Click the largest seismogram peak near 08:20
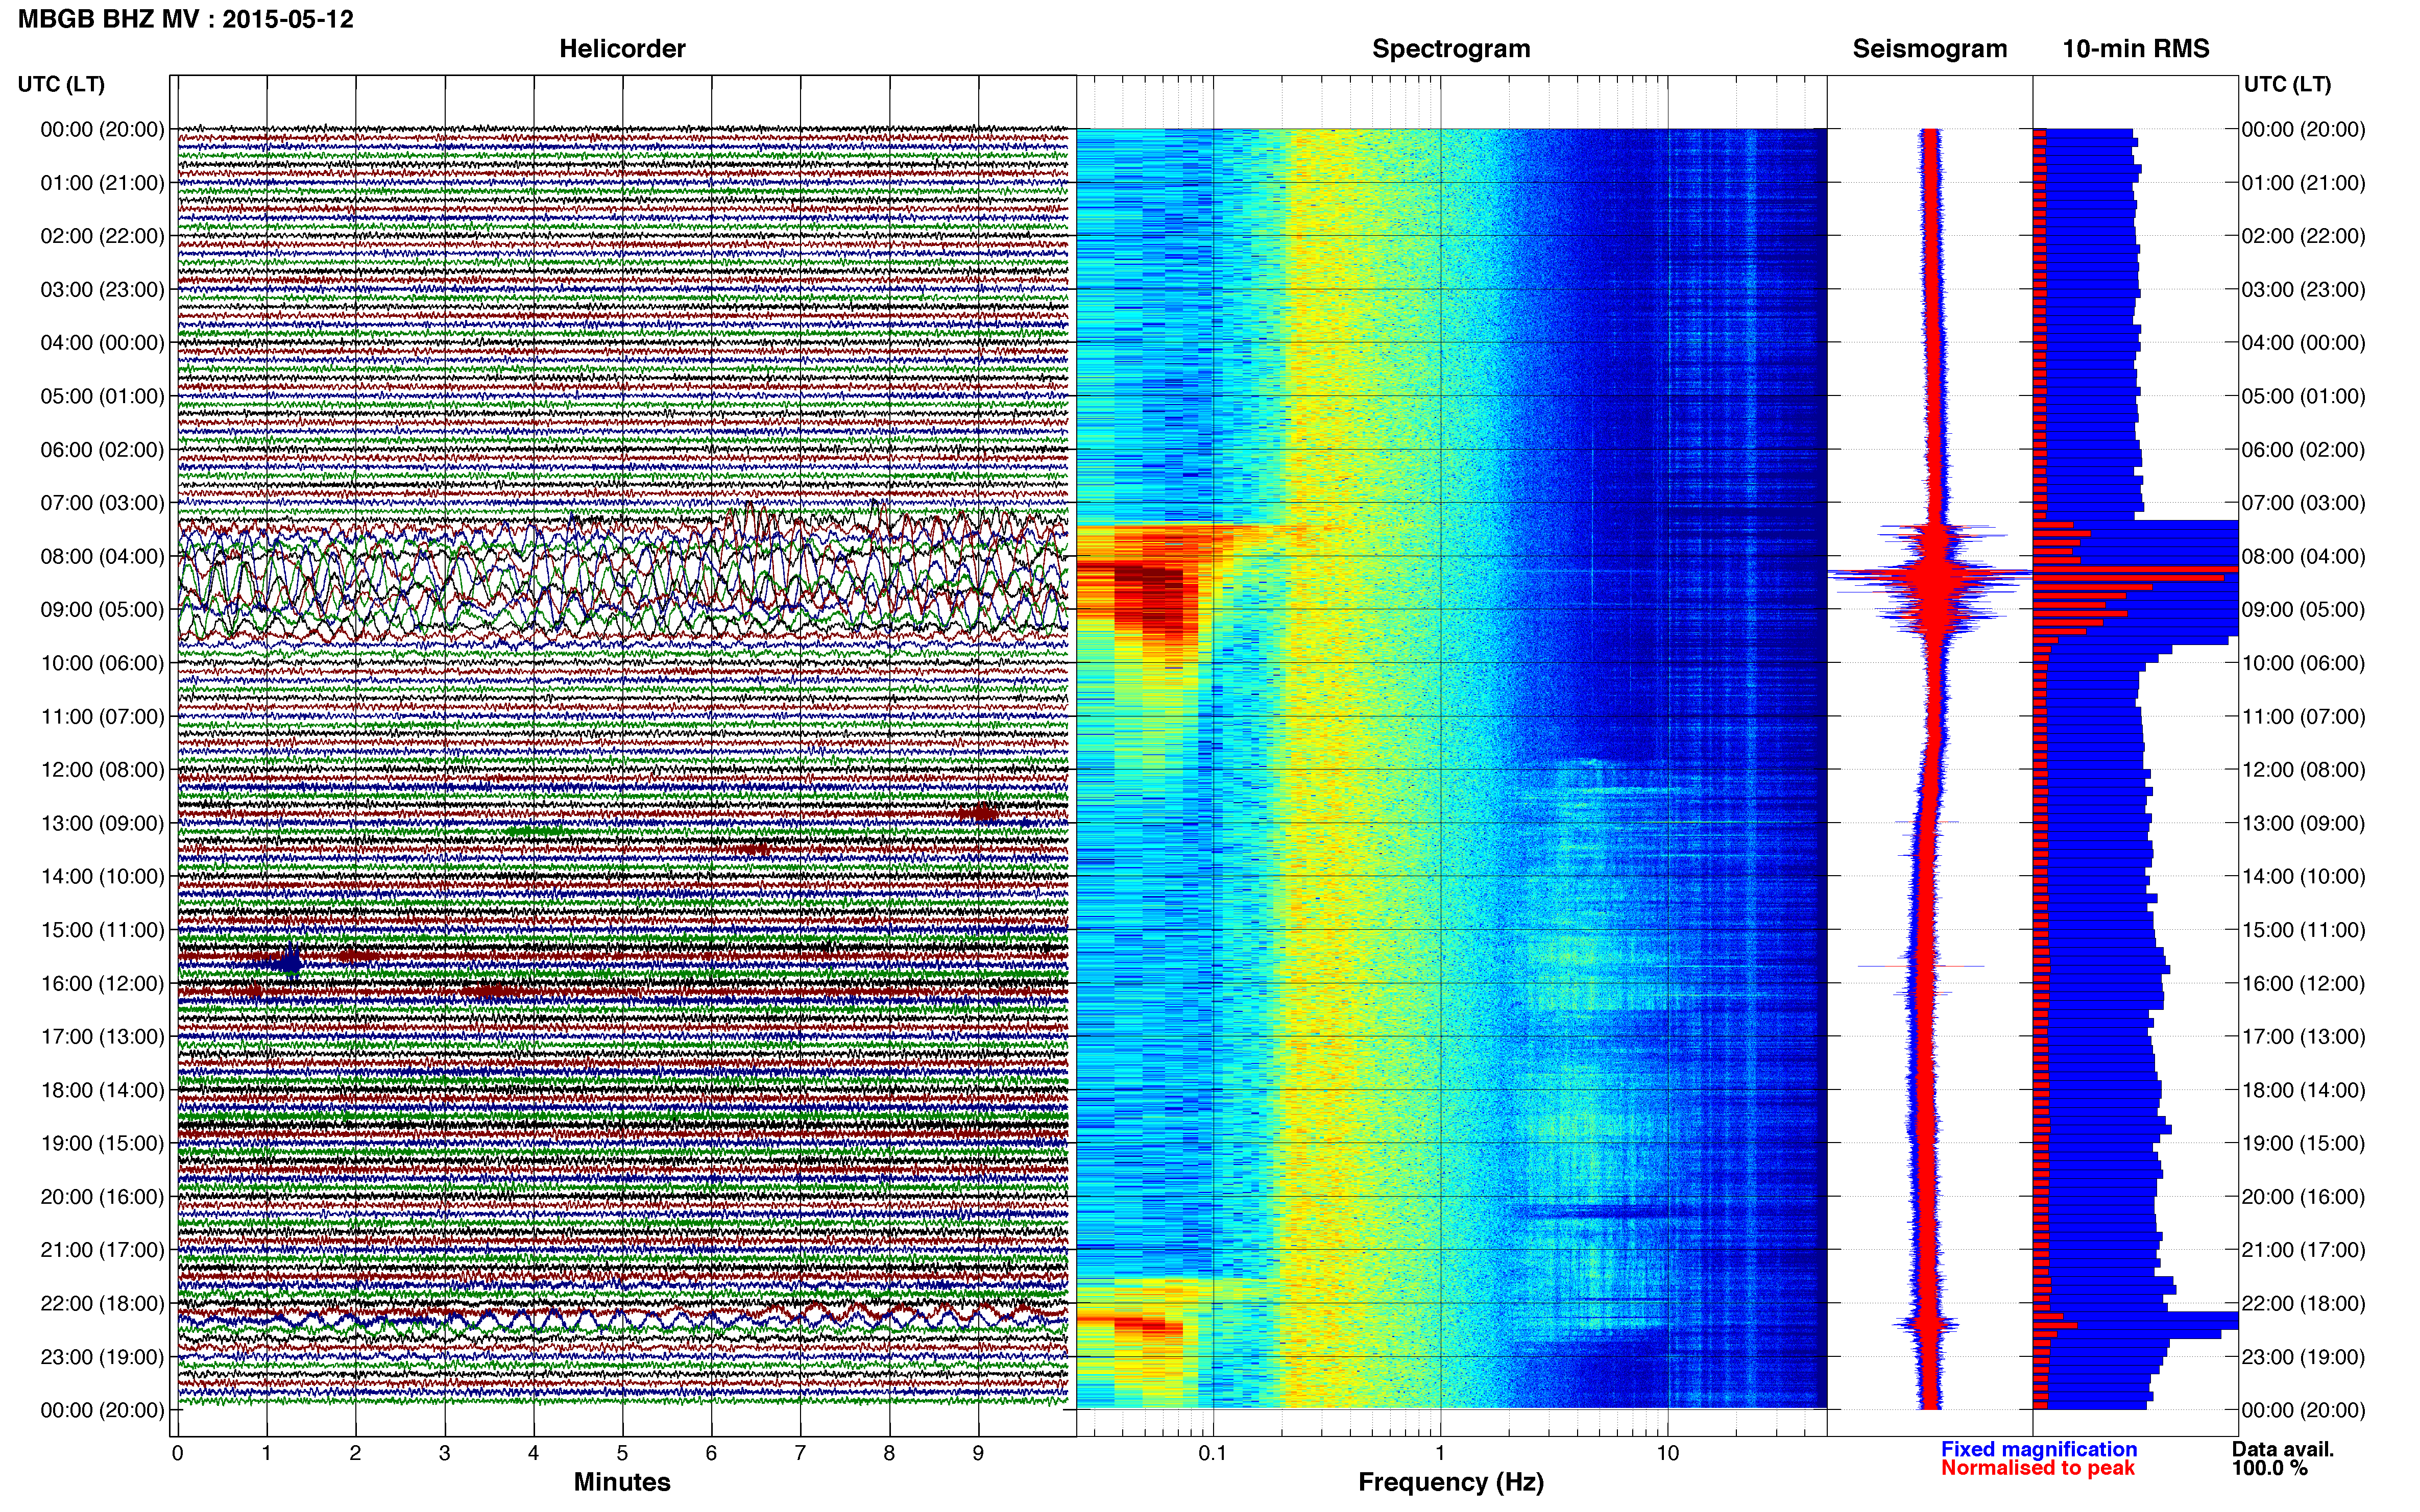 pyautogui.click(x=1931, y=574)
